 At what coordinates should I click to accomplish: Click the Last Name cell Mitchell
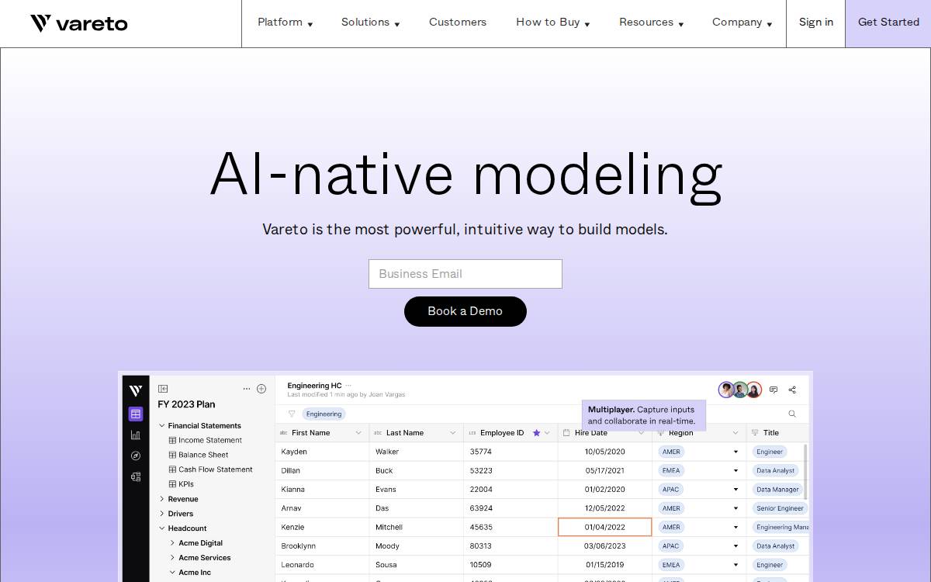417,527
